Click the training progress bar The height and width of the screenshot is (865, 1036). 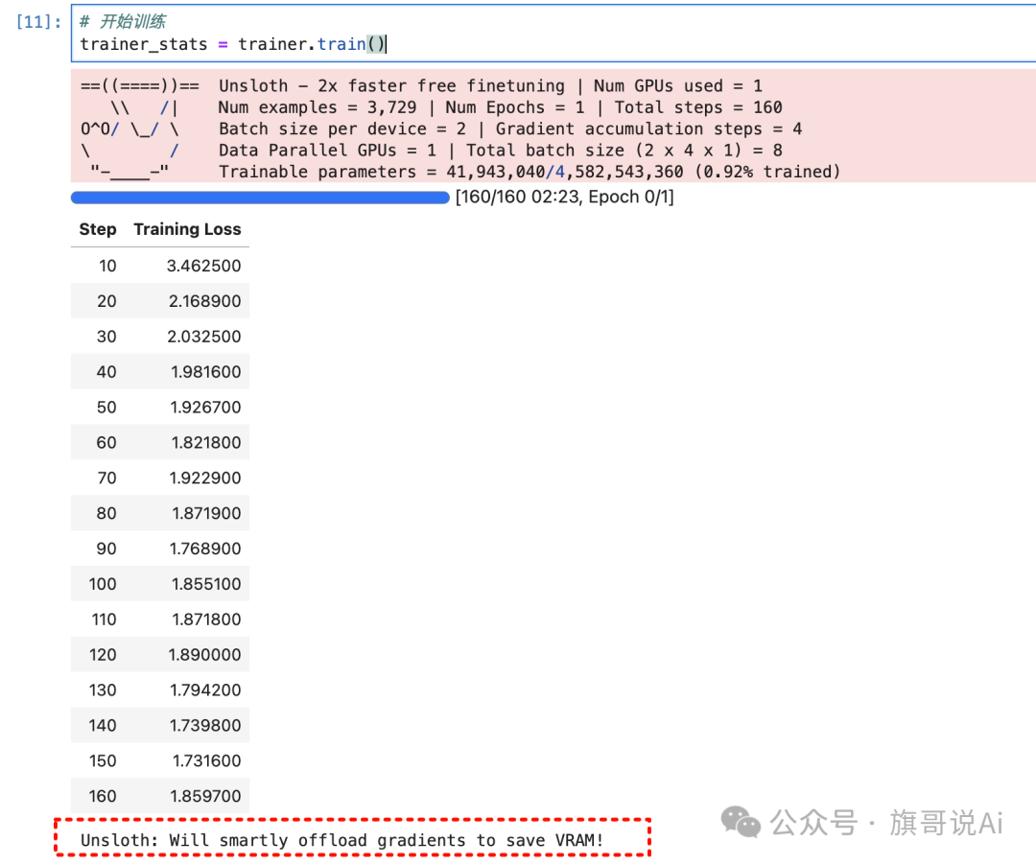click(260, 198)
